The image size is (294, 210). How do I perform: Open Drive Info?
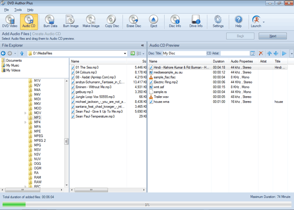click(196, 21)
